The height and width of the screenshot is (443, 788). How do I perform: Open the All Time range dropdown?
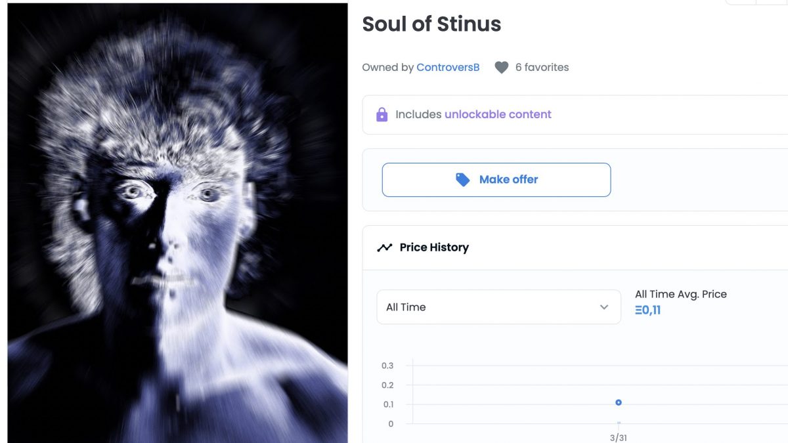498,307
